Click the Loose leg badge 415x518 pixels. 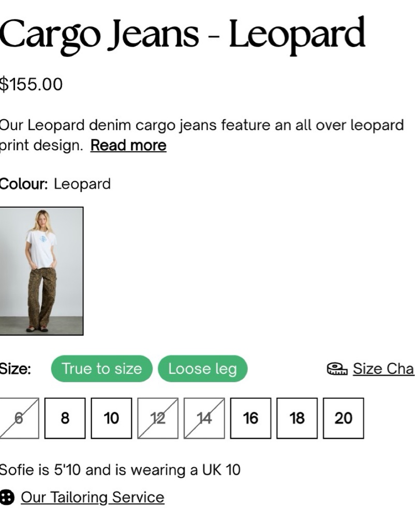[x=202, y=368]
